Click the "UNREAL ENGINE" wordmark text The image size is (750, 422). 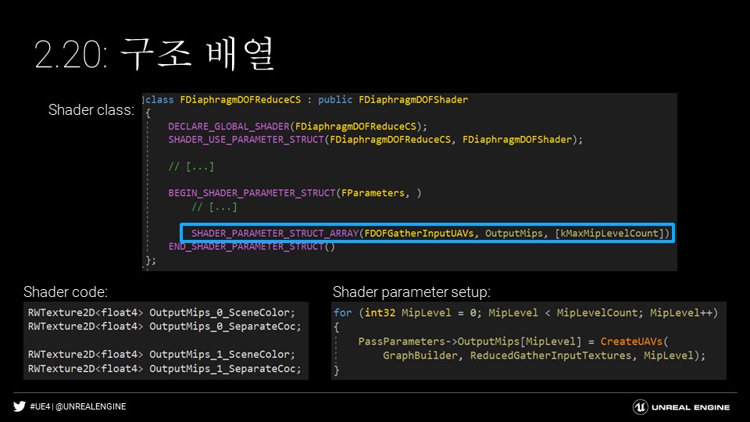point(690,408)
